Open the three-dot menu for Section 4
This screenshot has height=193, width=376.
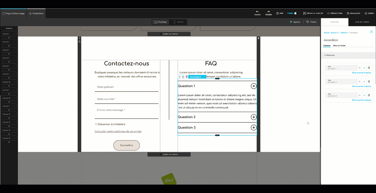tap(14, 58)
